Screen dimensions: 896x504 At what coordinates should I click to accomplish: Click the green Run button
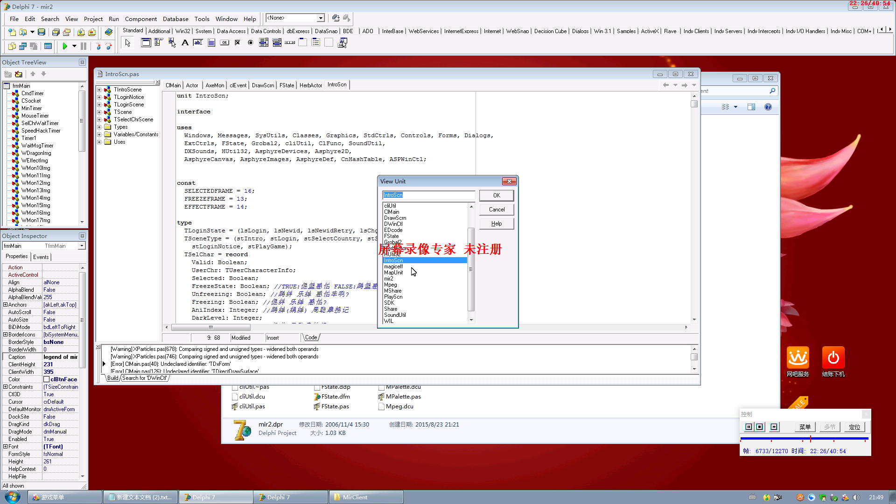pos(65,46)
